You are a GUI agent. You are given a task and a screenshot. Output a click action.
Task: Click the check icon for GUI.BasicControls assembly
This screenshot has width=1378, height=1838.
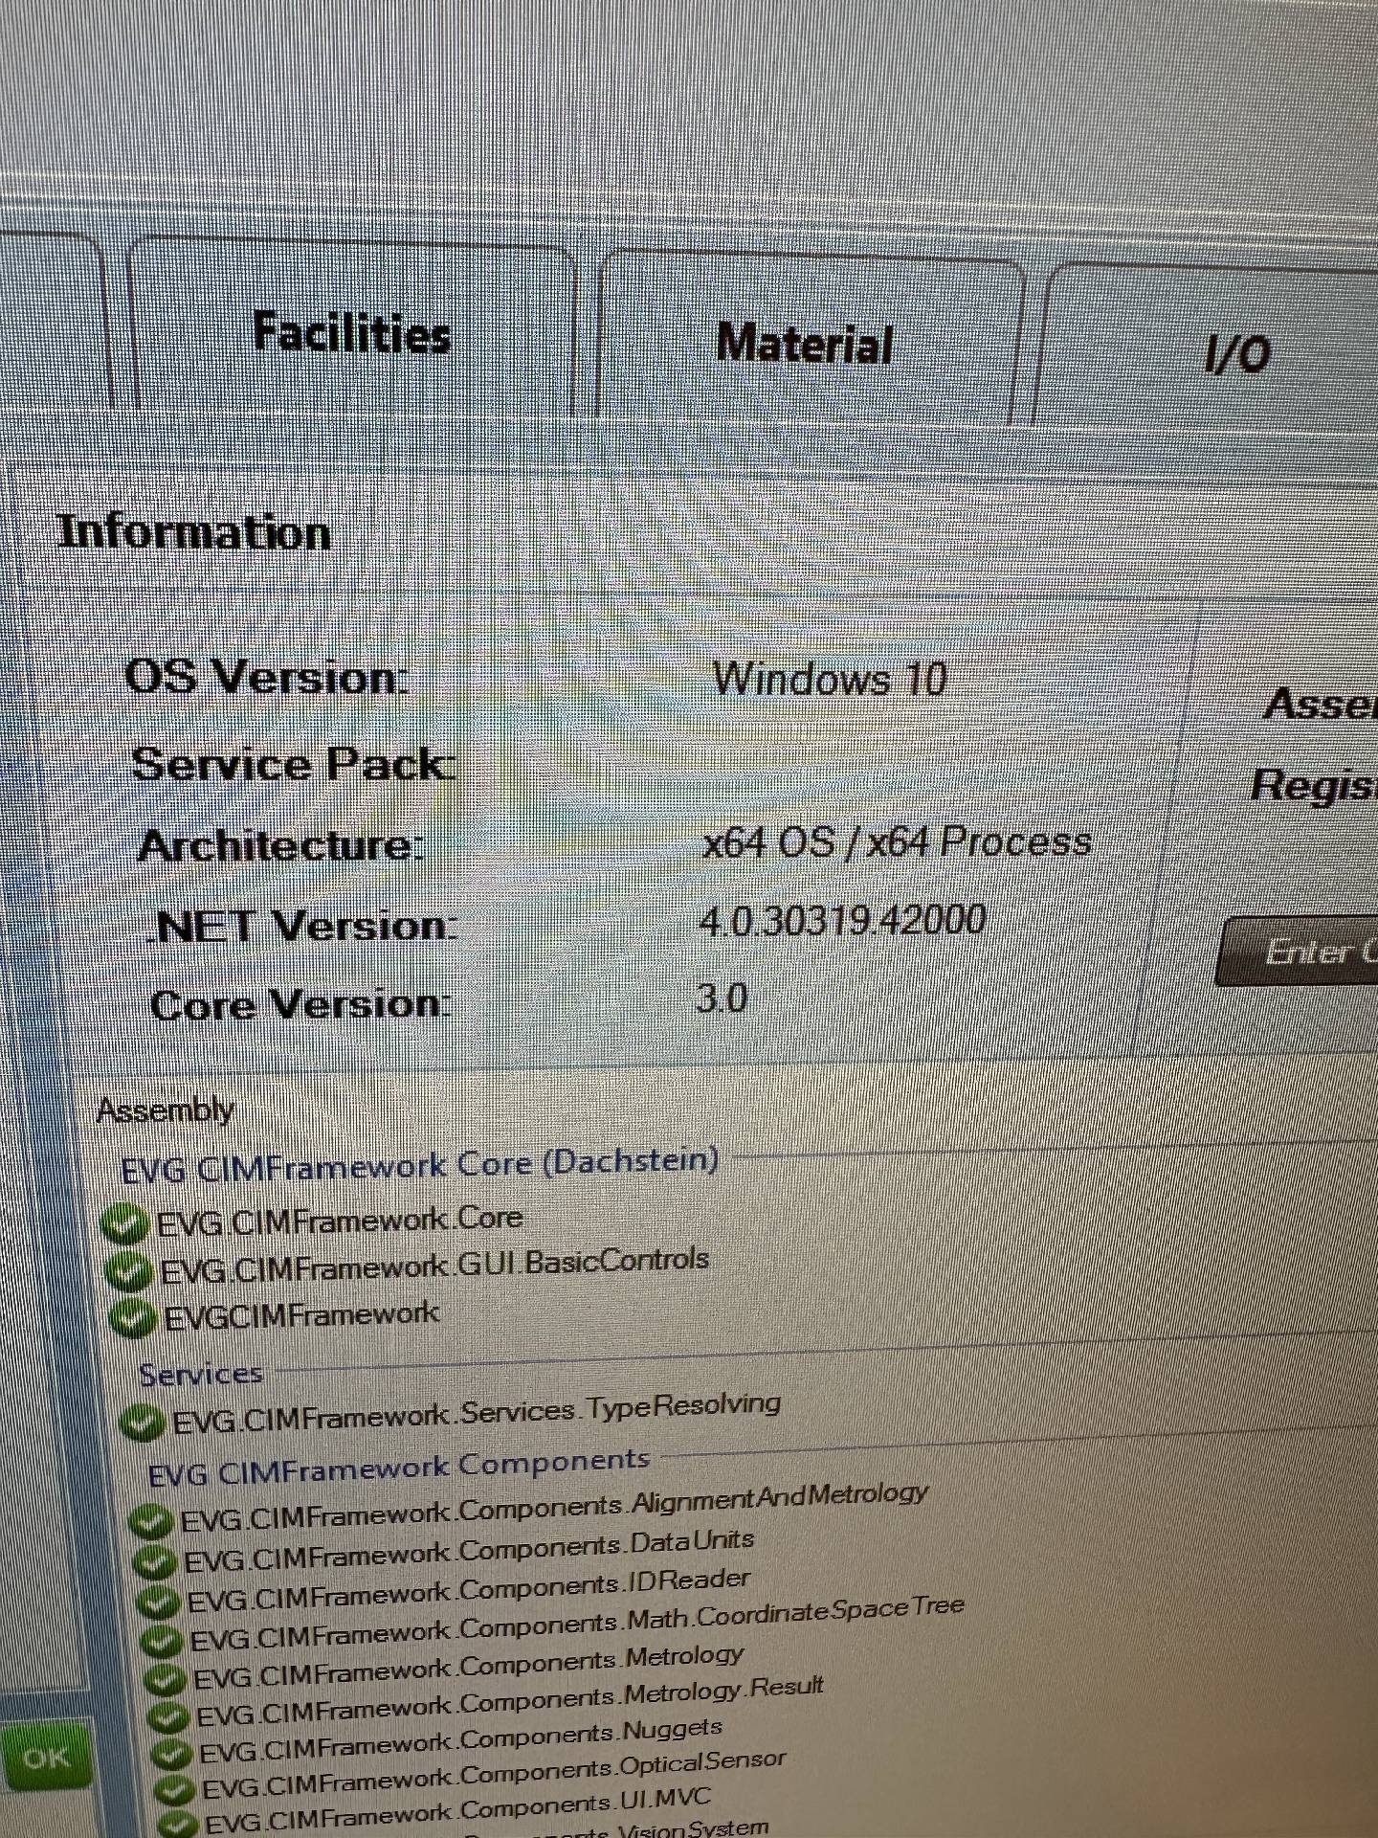[128, 1272]
